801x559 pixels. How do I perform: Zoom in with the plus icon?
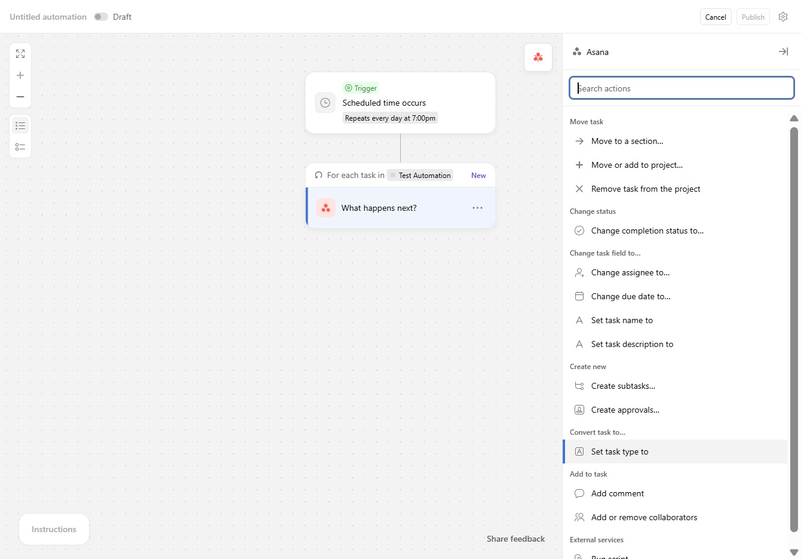tap(20, 75)
